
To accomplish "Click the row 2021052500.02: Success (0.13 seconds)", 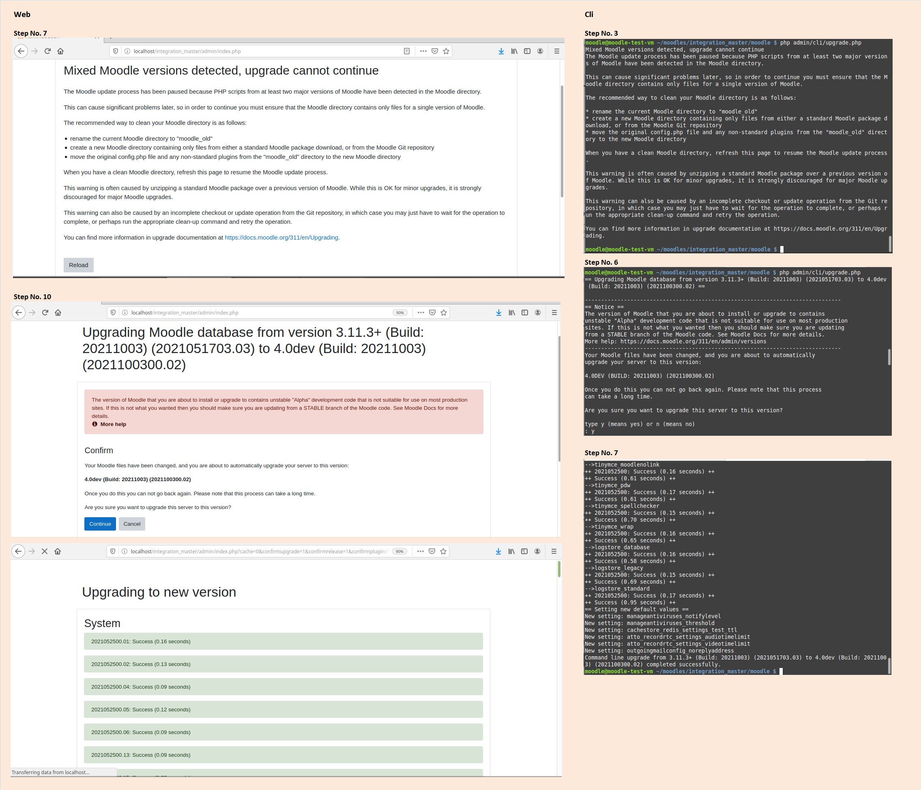I will [283, 664].
